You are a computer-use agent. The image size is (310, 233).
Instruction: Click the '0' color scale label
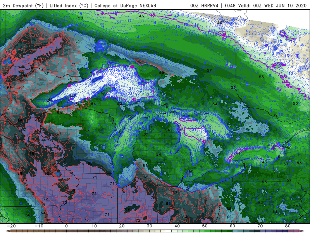66,226
